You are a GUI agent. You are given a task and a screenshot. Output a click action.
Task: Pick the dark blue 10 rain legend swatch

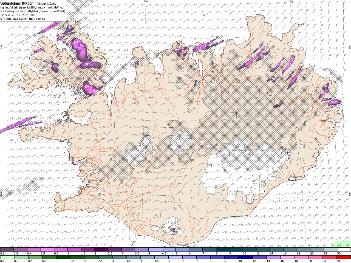[245, 257]
